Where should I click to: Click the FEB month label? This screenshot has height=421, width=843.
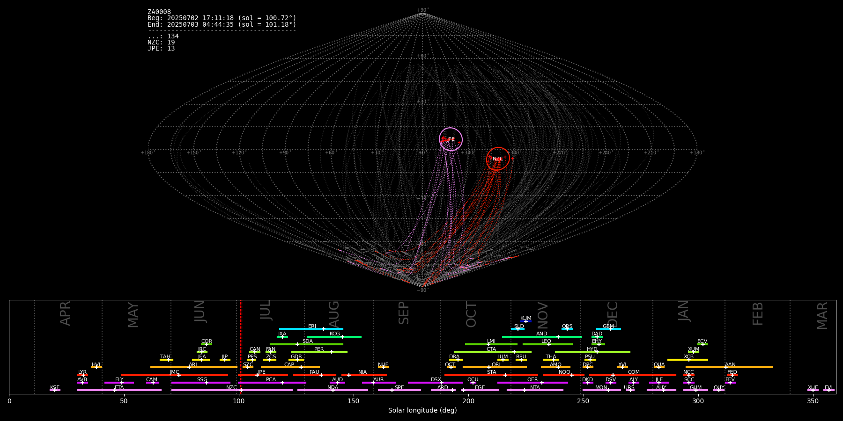coord(758,313)
